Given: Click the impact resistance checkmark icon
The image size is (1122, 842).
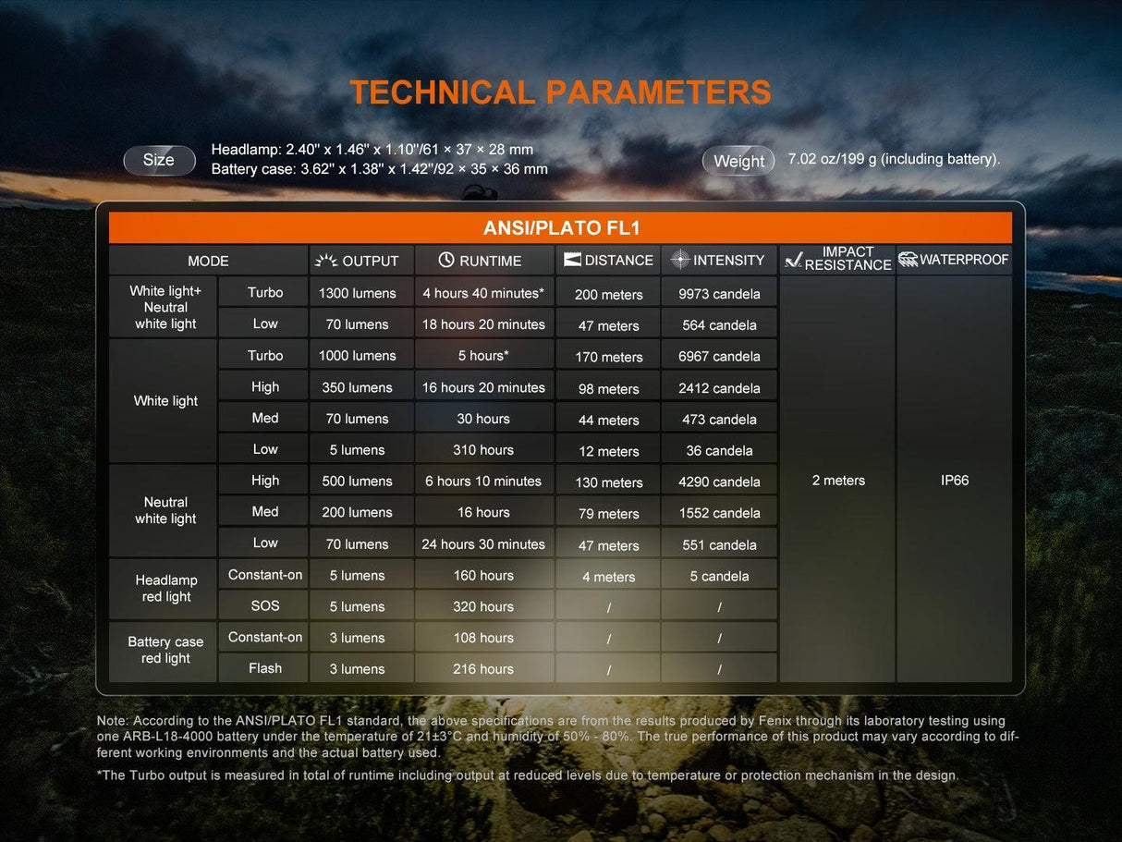Looking at the screenshot, I should [x=793, y=260].
